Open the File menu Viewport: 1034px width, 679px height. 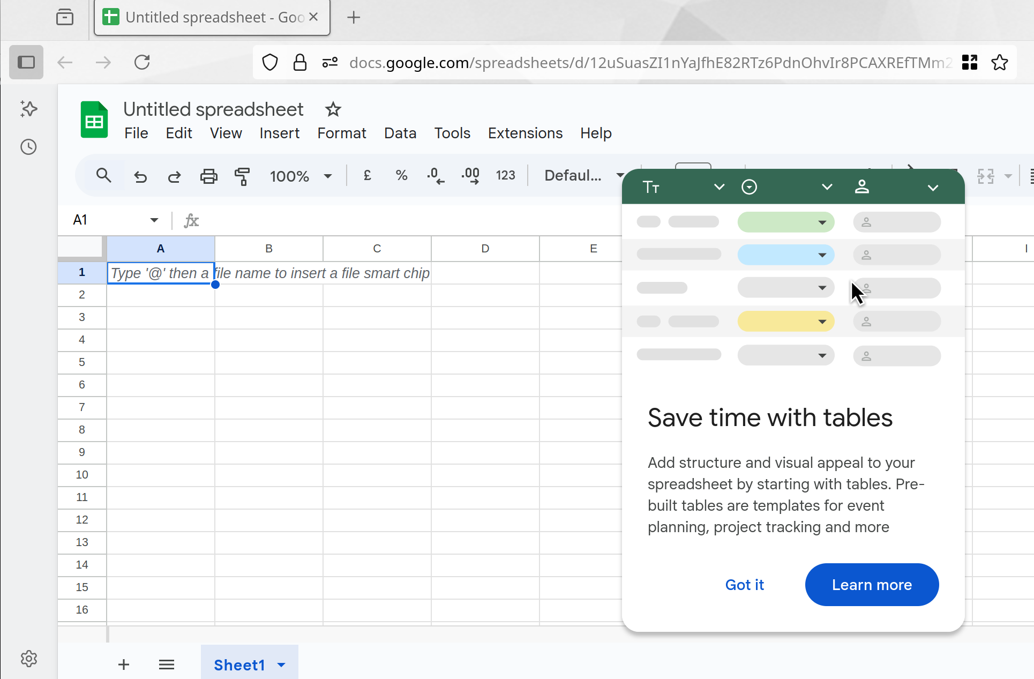click(x=136, y=133)
